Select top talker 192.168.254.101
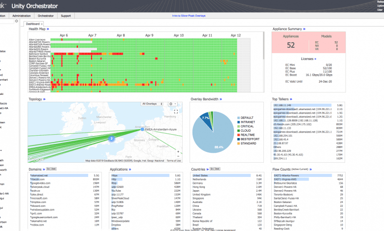The image size is (384, 231). [308, 136]
